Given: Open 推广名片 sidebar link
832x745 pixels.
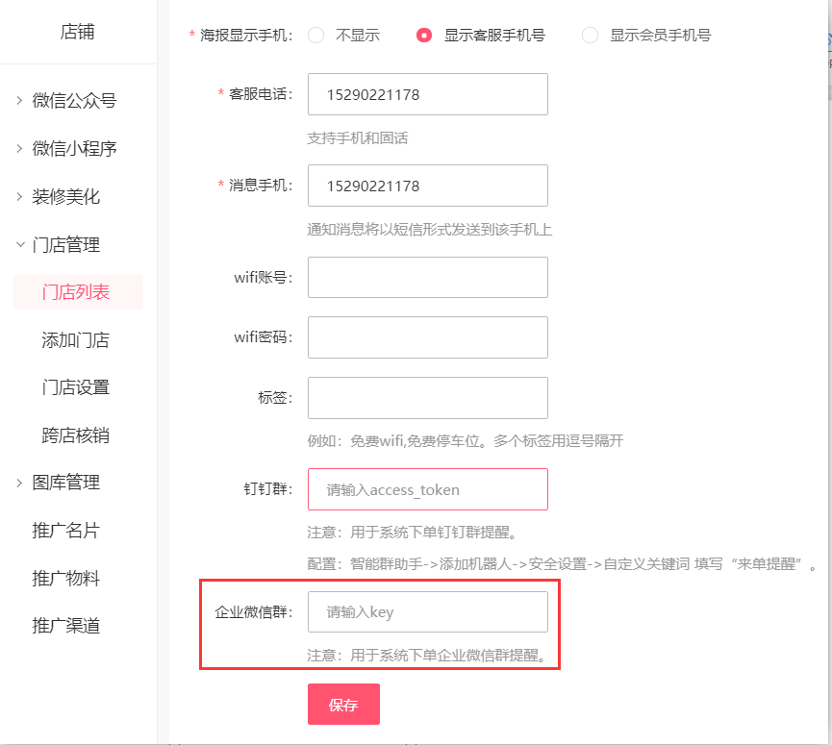Looking at the screenshot, I should pos(65,531).
